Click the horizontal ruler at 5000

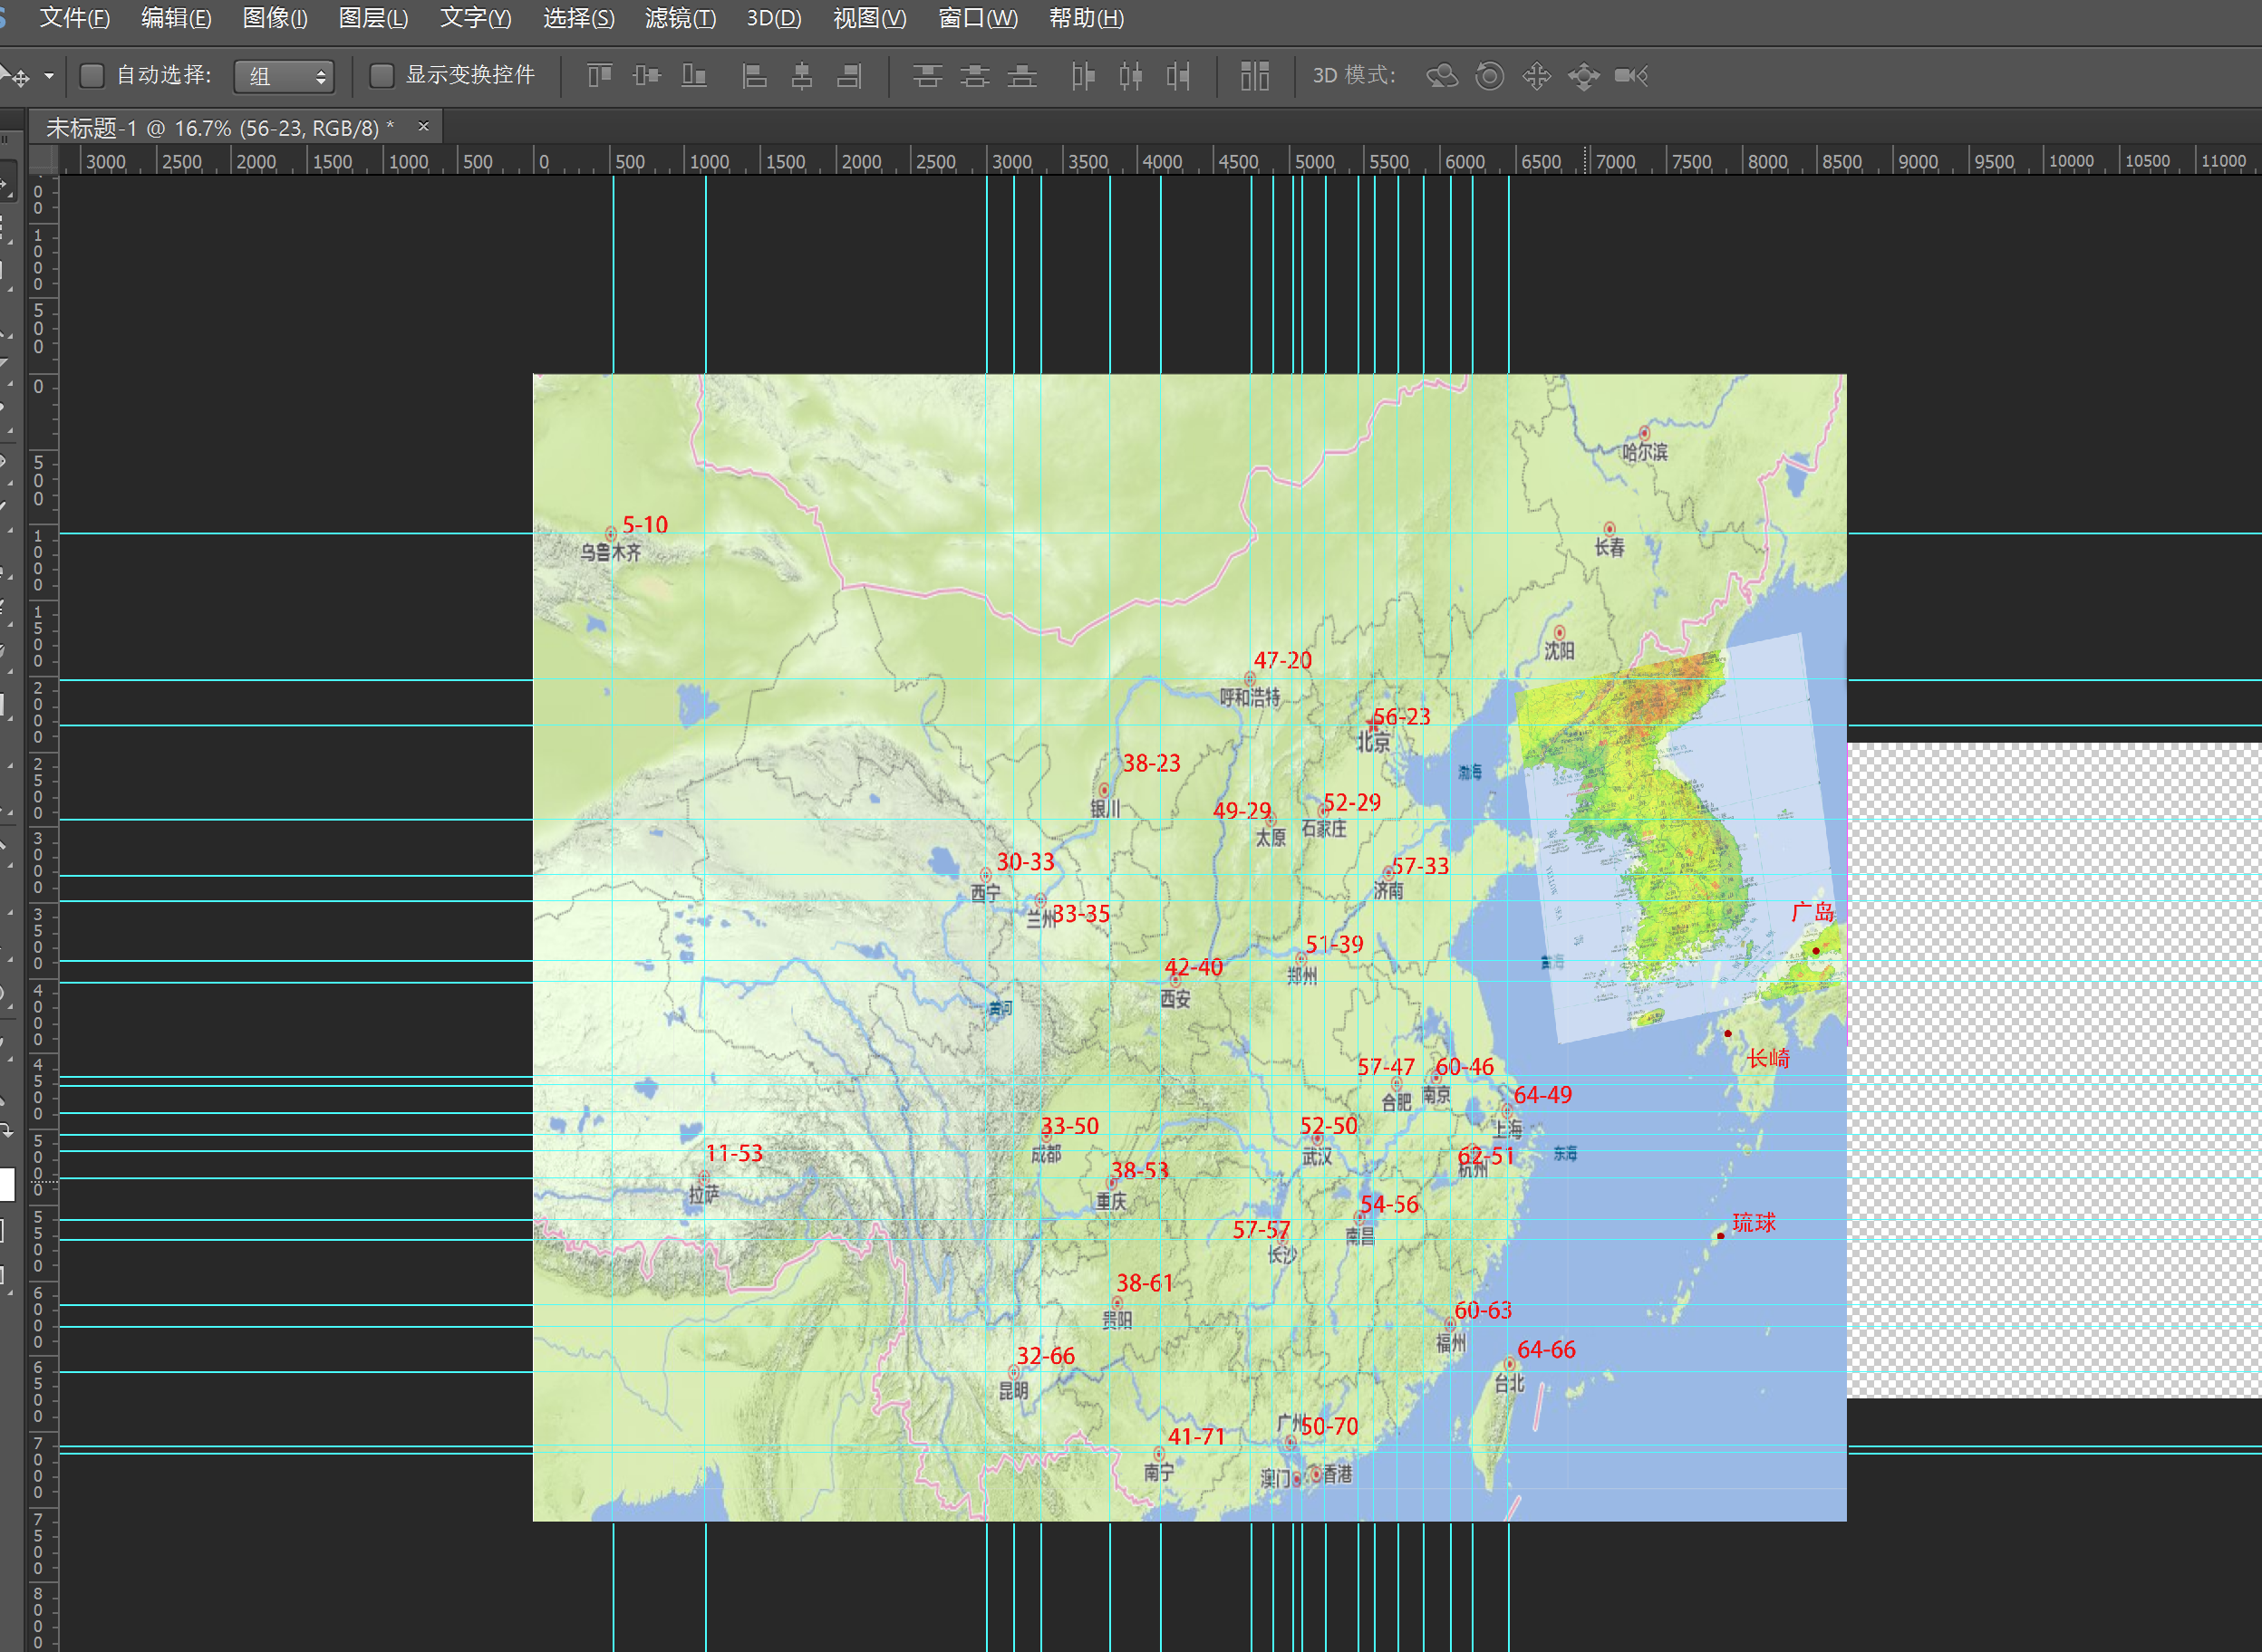coord(1313,162)
